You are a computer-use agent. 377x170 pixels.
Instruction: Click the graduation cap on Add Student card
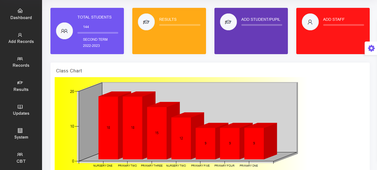(x=228, y=22)
